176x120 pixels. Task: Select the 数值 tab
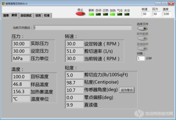(15, 15)
